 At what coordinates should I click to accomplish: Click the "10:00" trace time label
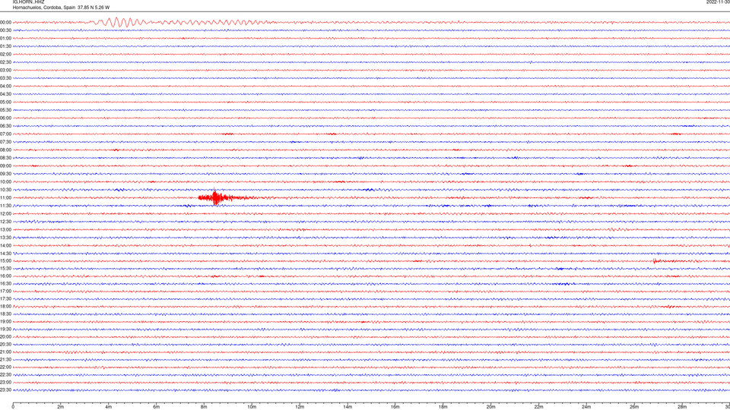coord(5,181)
